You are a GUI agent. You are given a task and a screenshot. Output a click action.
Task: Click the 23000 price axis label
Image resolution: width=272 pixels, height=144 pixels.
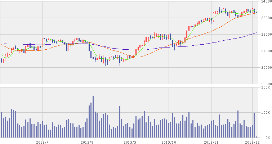[x=266, y=18]
